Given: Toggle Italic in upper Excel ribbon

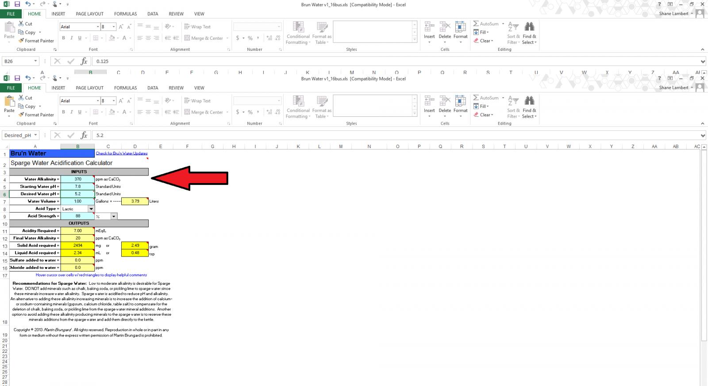Looking at the screenshot, I should point(72,38).
